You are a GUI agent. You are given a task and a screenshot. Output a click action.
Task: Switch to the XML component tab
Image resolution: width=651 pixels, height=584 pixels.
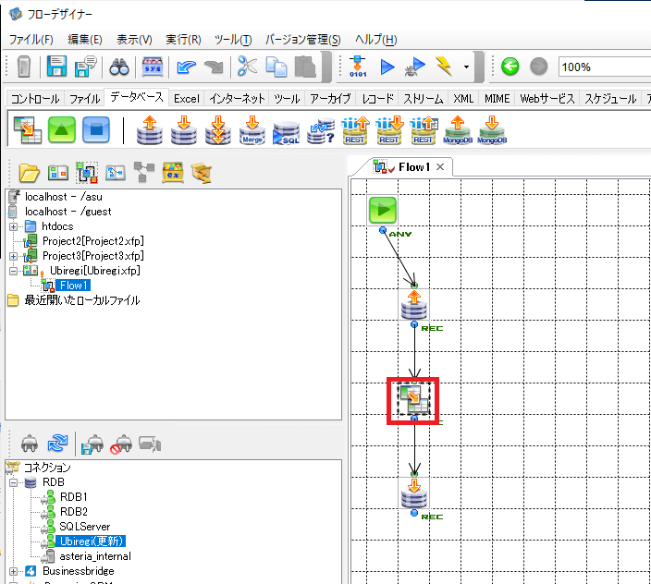pyautogui.click(x=463, y=99)
